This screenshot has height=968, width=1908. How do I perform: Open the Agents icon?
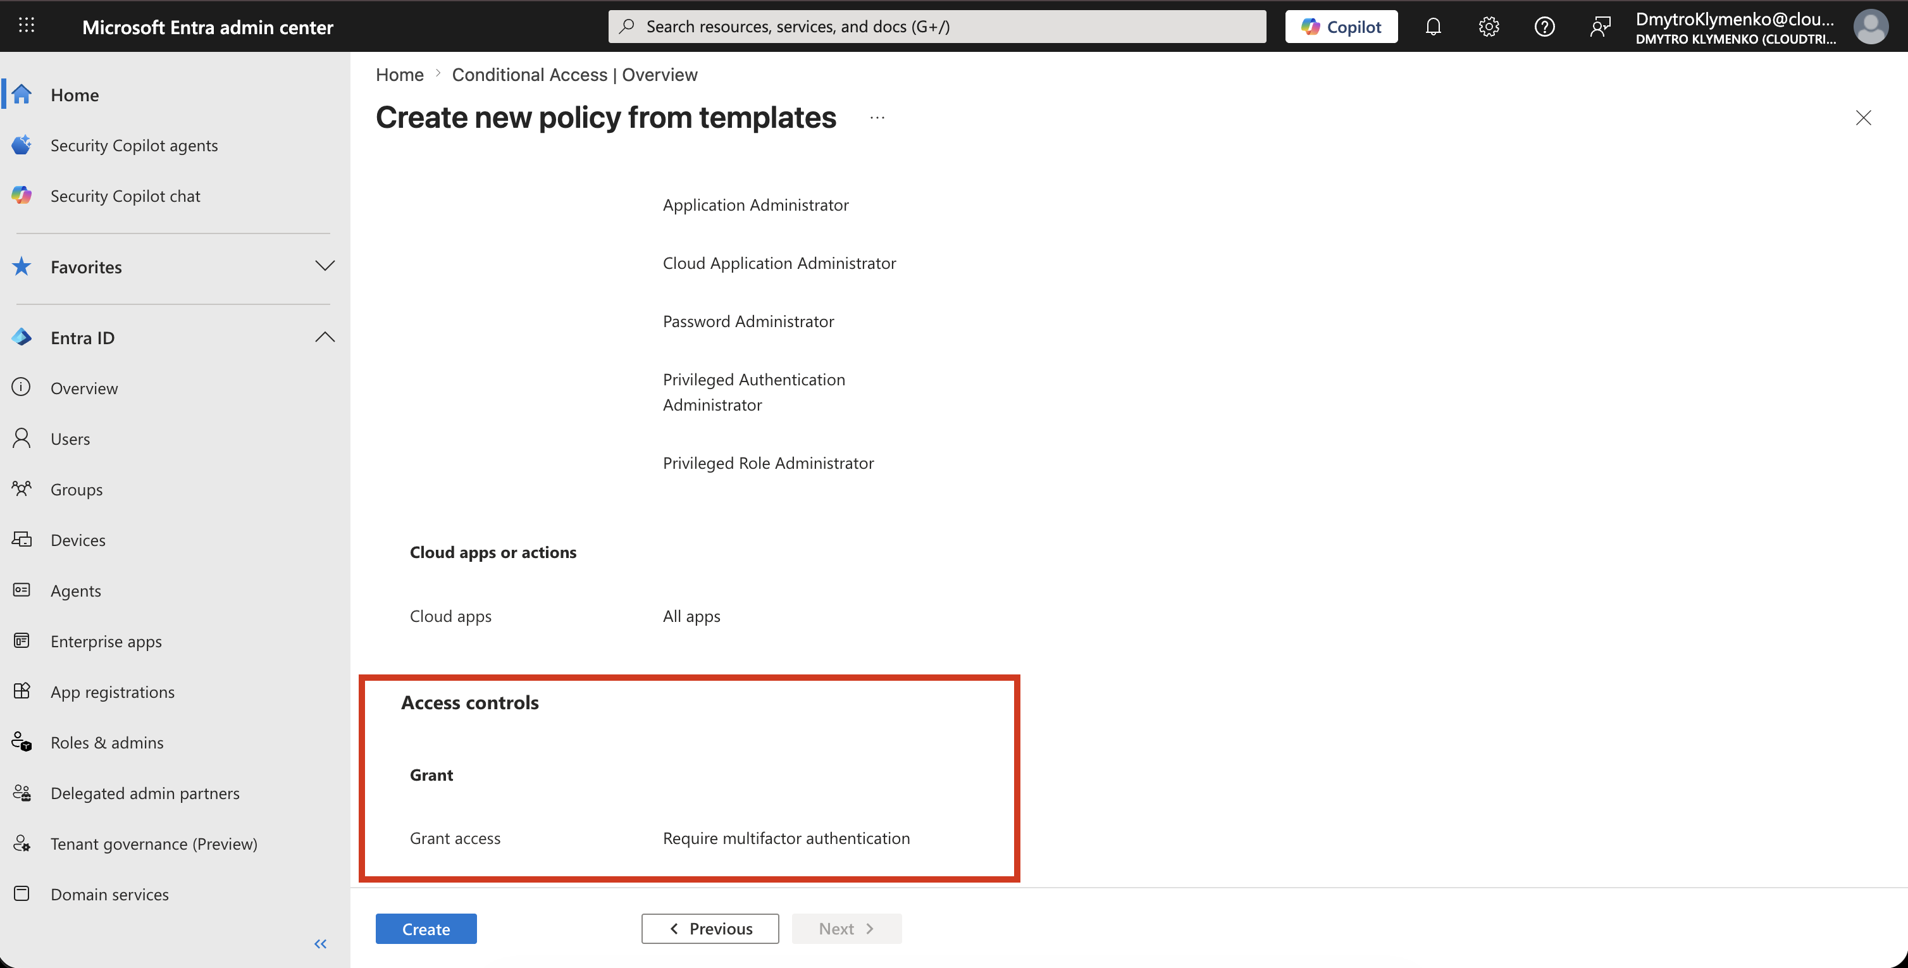tap(22, 590)
